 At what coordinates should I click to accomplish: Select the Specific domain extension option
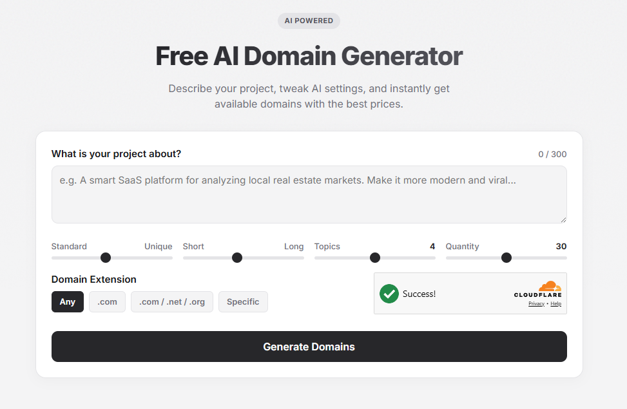pos(243,301)
